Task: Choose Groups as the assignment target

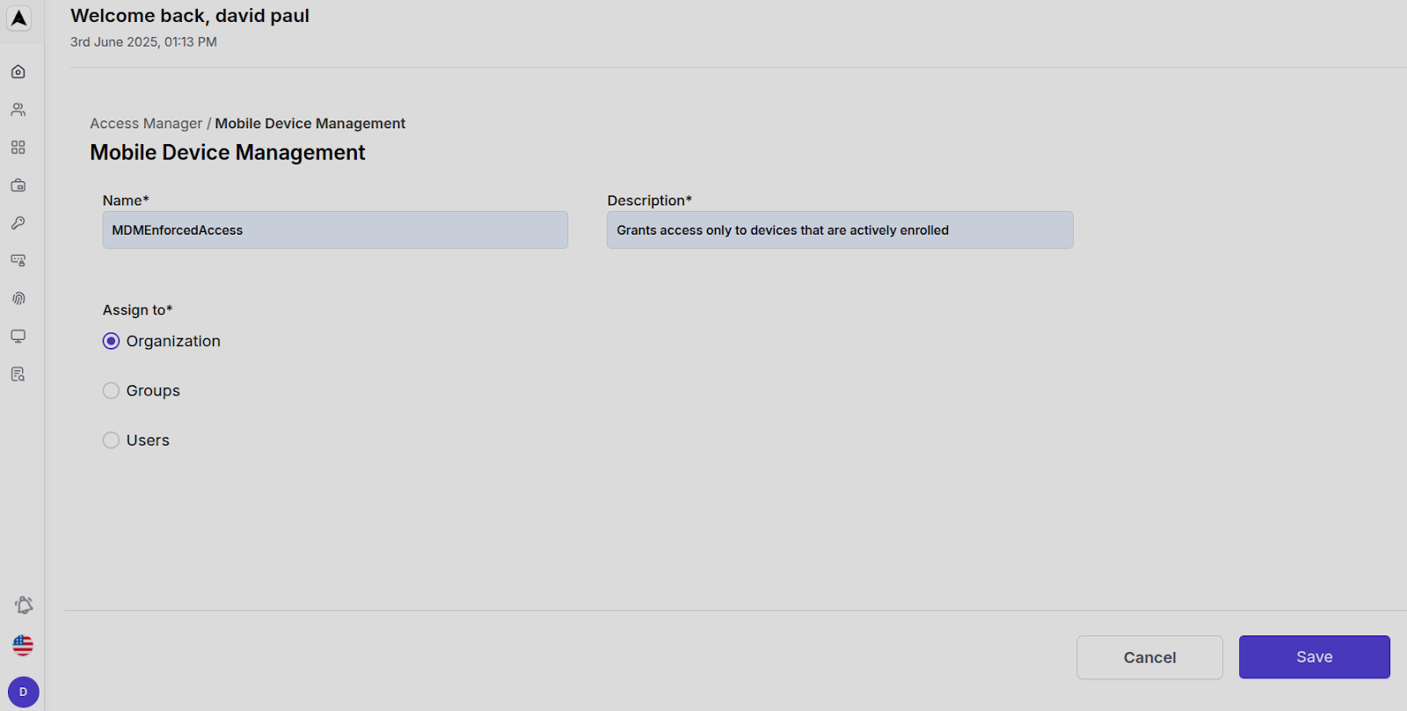Action: 111,390
